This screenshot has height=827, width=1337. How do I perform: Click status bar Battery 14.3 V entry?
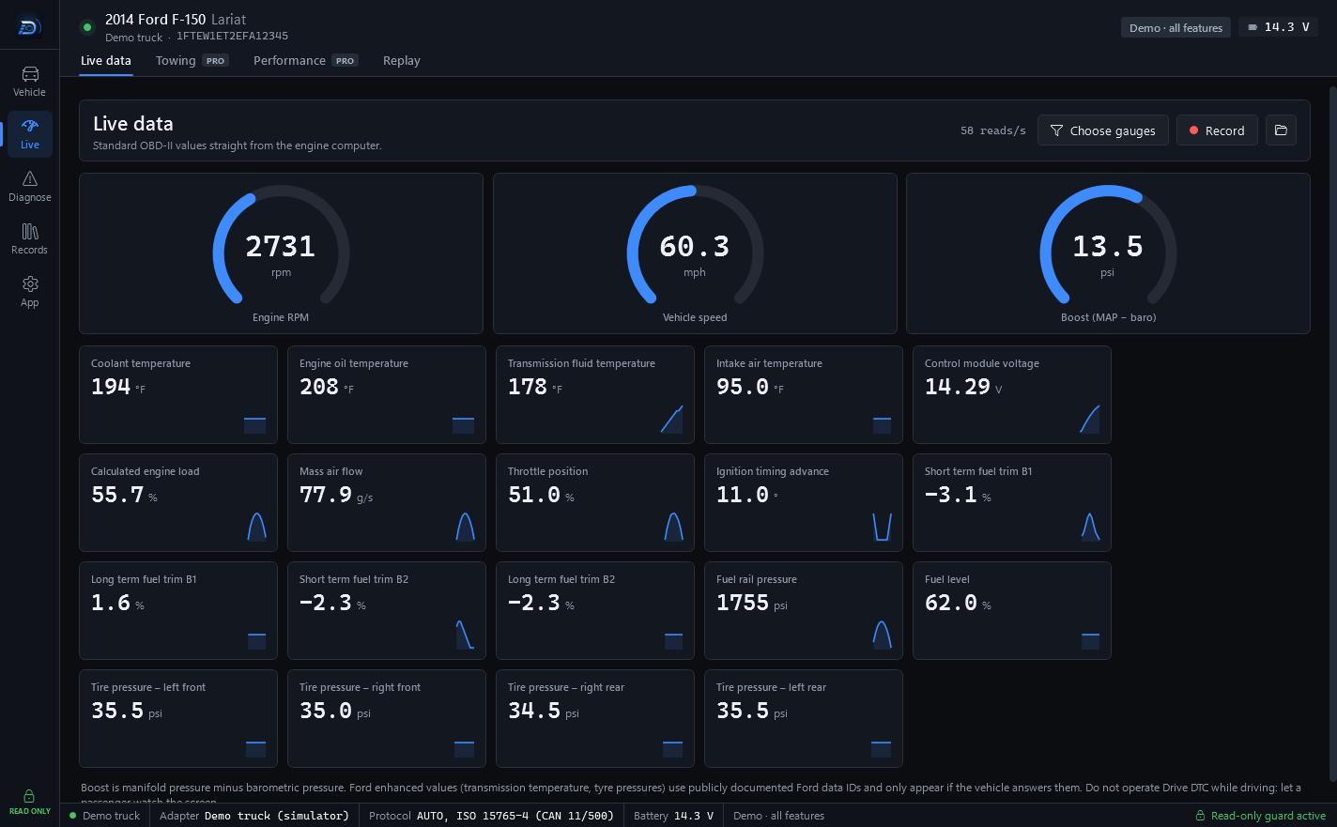(673, 816)
